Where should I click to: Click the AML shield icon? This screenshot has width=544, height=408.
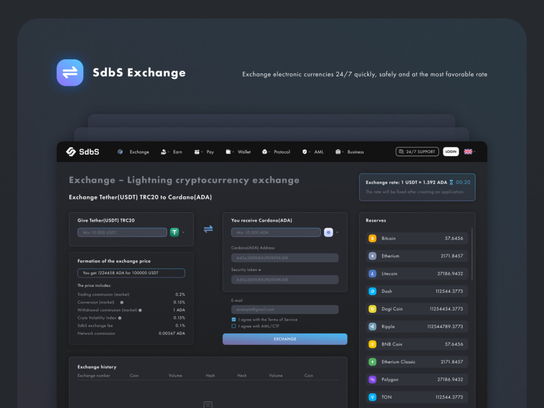305,152
